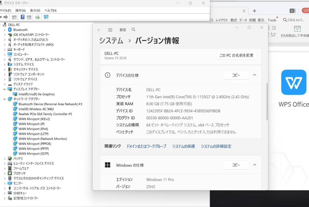Click the forward navigation arrow in Device Manager
The height and width of the screenshot is (207, 309).
click(x=6, y=17)
